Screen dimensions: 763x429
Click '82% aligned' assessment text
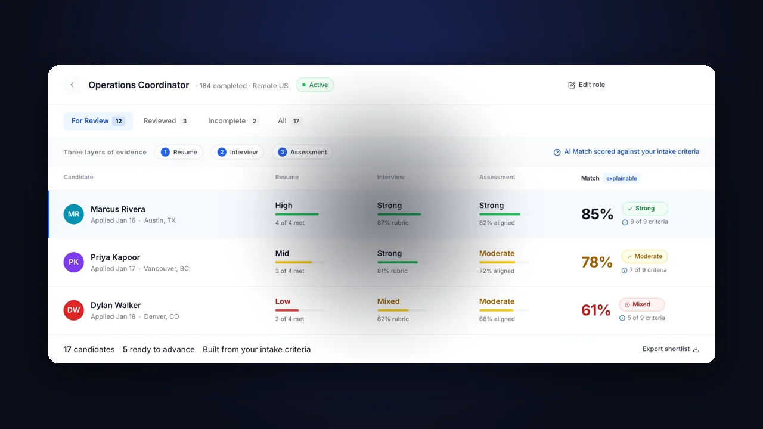[497, 223]
